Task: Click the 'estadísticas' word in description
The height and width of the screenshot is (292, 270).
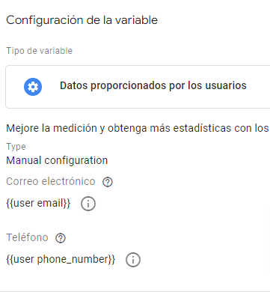Action: point(202,128)
